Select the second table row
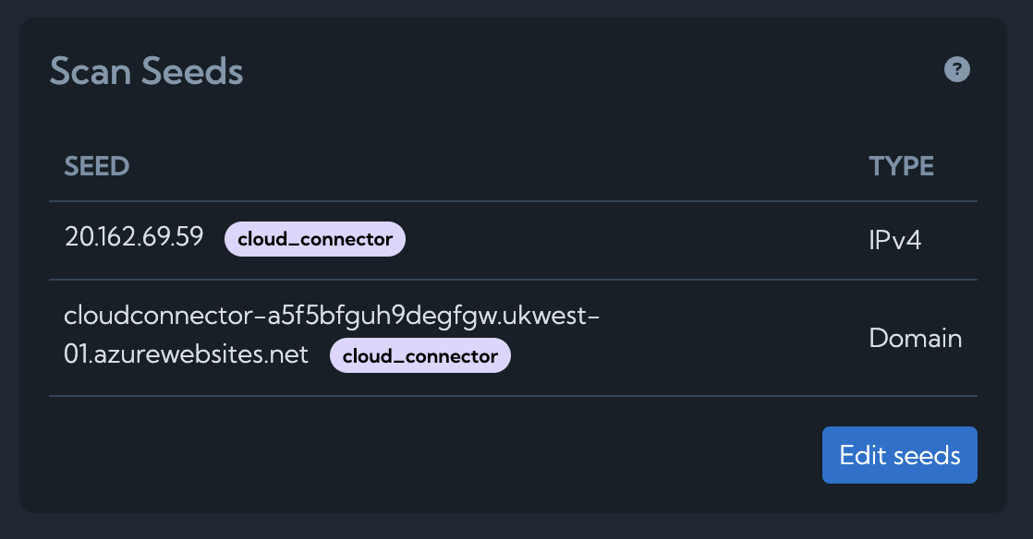The image size is (1033, 539). click(x=462, y=338)
